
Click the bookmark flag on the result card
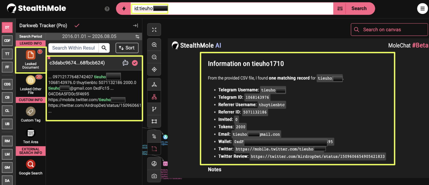click(x=49, y=58)
